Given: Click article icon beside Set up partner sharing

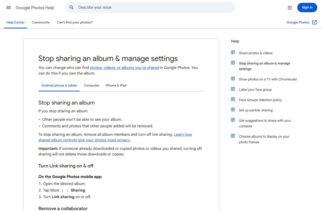Looking at the screenshot, I should pos(233,110).
